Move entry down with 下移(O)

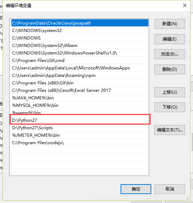170,107
